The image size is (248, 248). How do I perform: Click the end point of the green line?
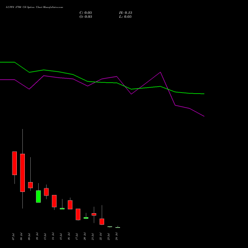tap(204, 94)
